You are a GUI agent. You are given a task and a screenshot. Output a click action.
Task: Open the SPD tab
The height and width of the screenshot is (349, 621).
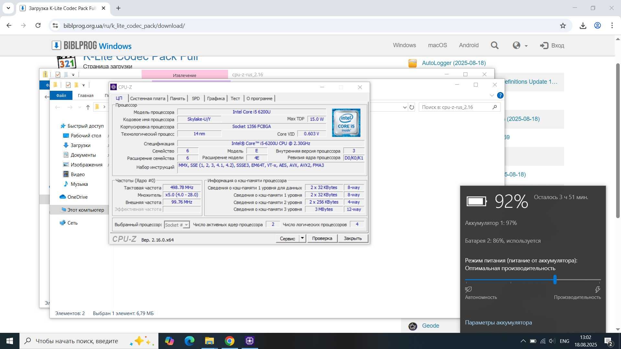point(196,99)
